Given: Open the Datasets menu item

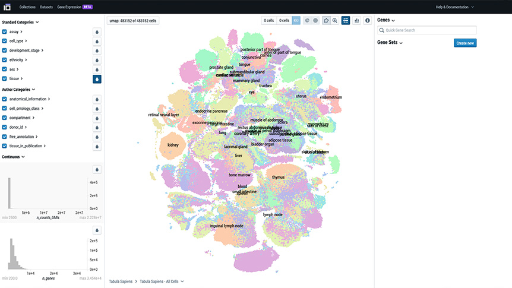Looking at the screenshot, I should pos(46,7).
